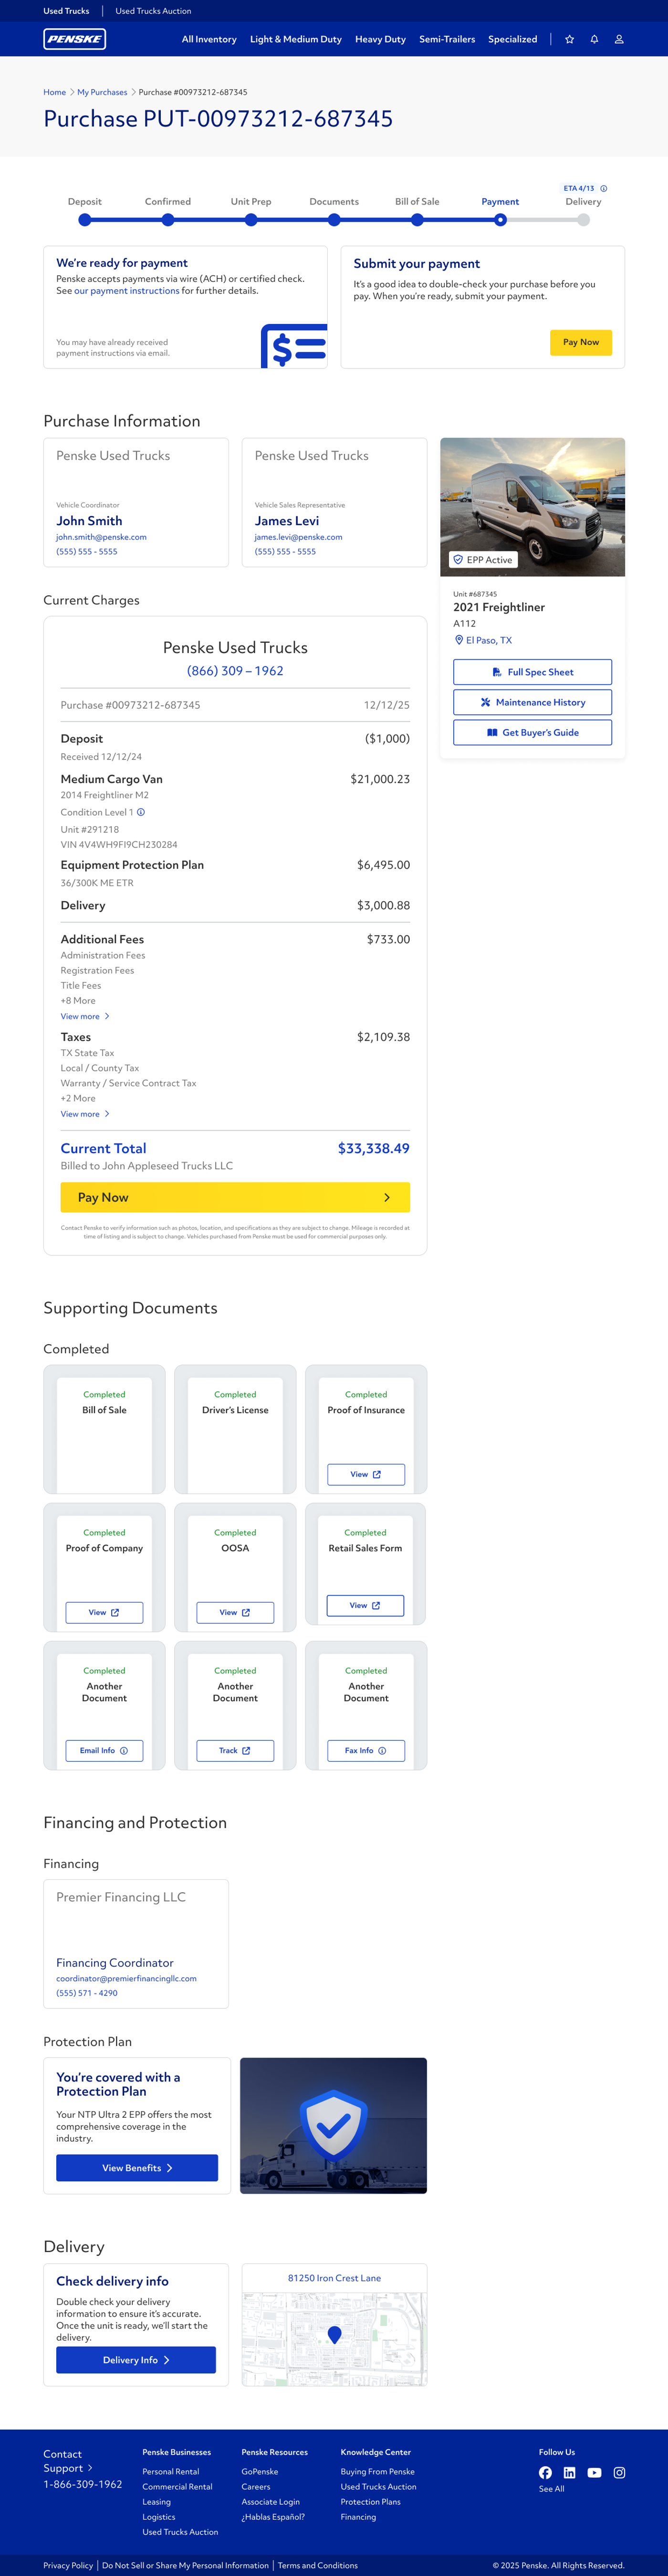Open Protection Plans footer link
This screenshot has width=668, height=2576.
click(370, 2502)
